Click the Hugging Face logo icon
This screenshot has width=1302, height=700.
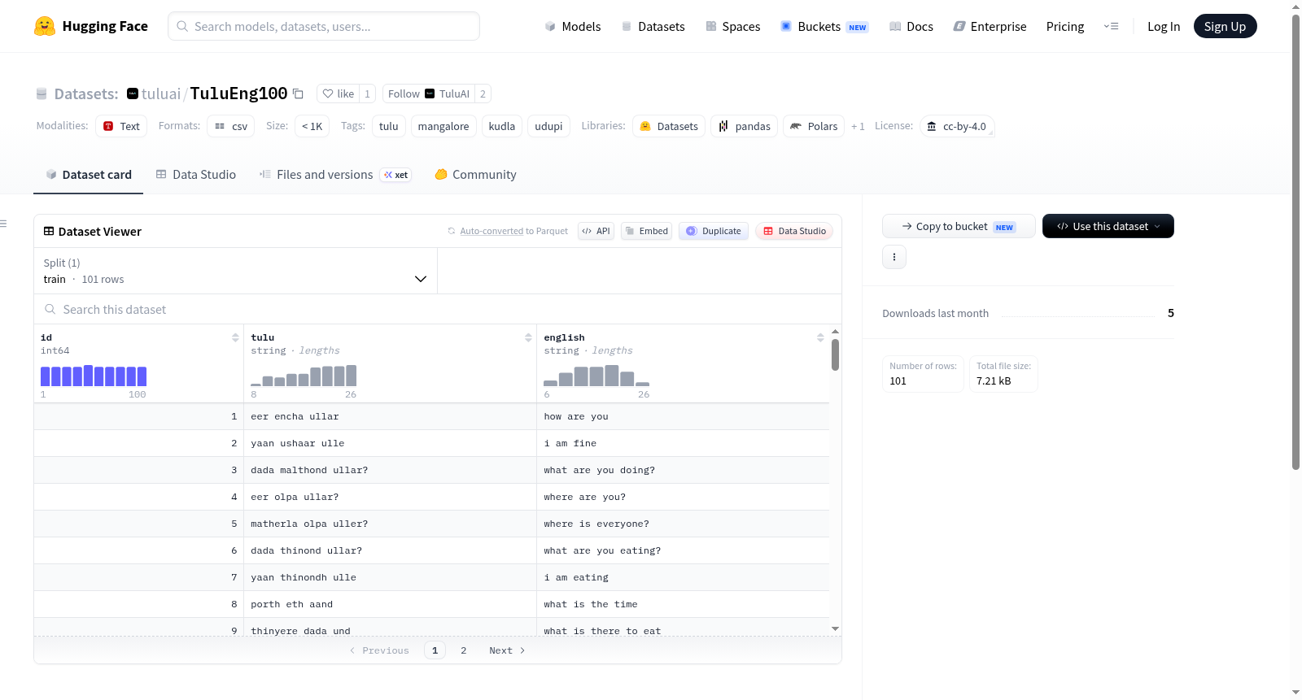pyautogui.click(x=45, y=26)
